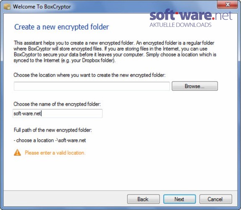Click the "Full path of the new encrypted folder" label

tap(53, 130)
